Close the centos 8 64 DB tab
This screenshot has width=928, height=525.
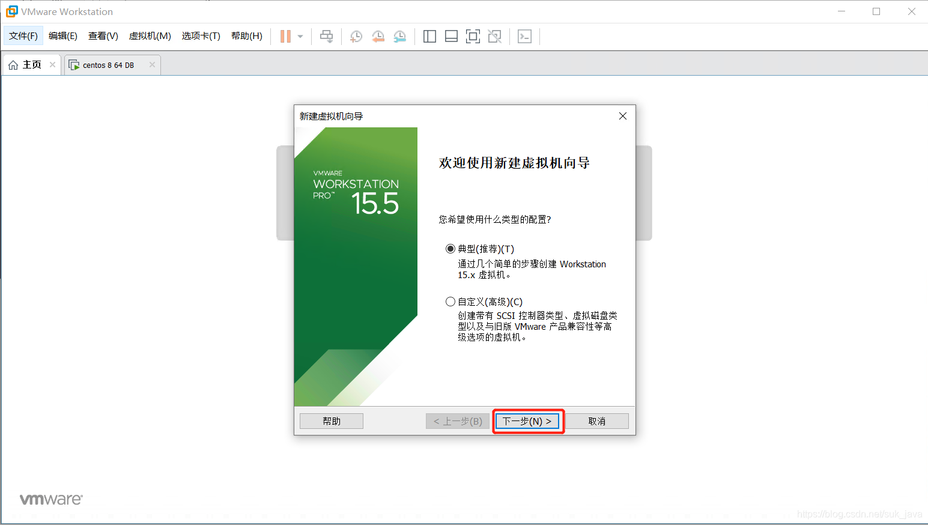(x=153, y=65)
